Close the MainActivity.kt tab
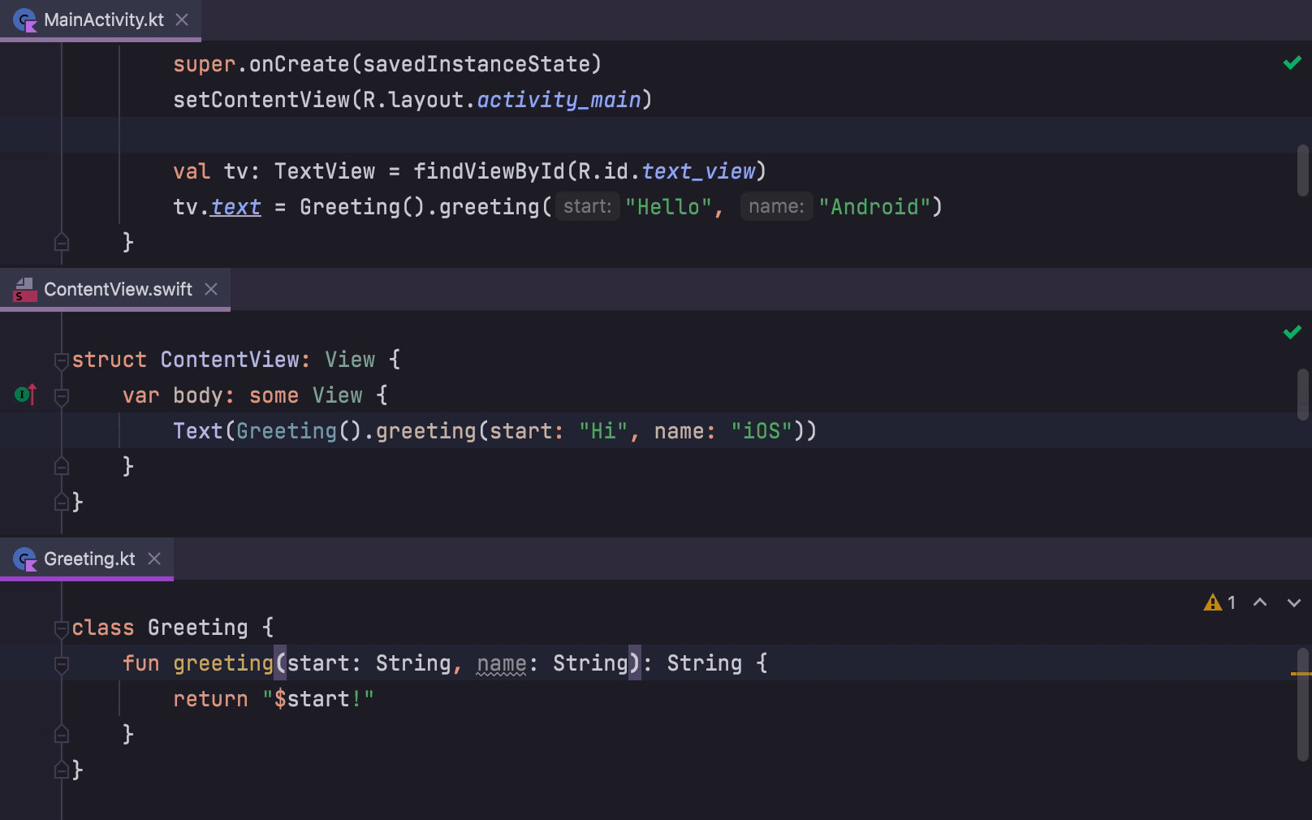This screenshot has height=820, width=1312. [x=183, y=19]
